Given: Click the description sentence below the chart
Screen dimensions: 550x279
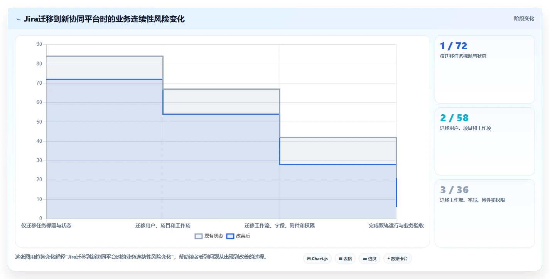Looking at the screenshot, I should (x=141, y=257).
